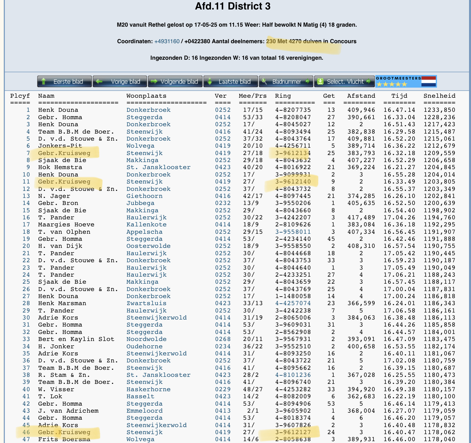The image size is (471, 443).
Task: Open Oudehorne link for H. Jonker
Action: (144, 346)
